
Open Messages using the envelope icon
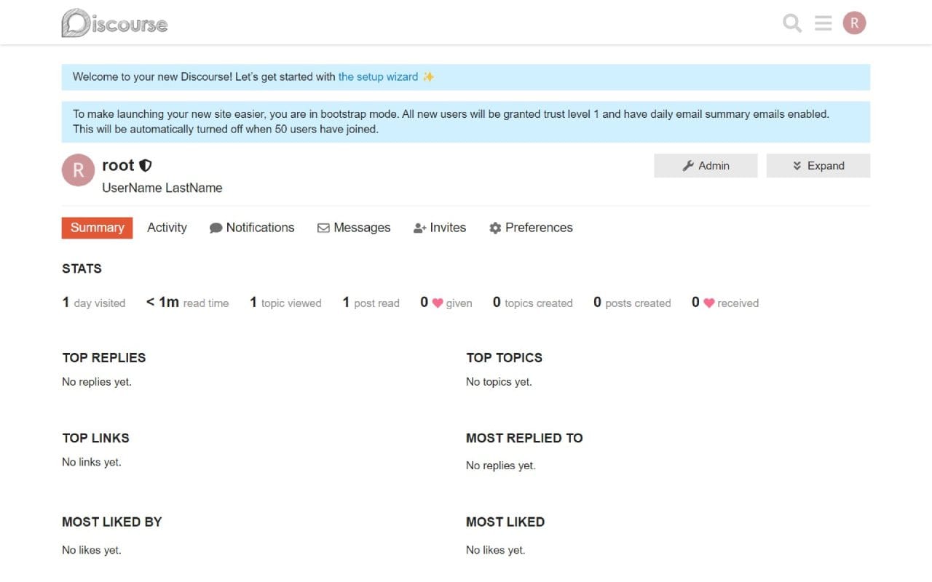coord(323,228)
